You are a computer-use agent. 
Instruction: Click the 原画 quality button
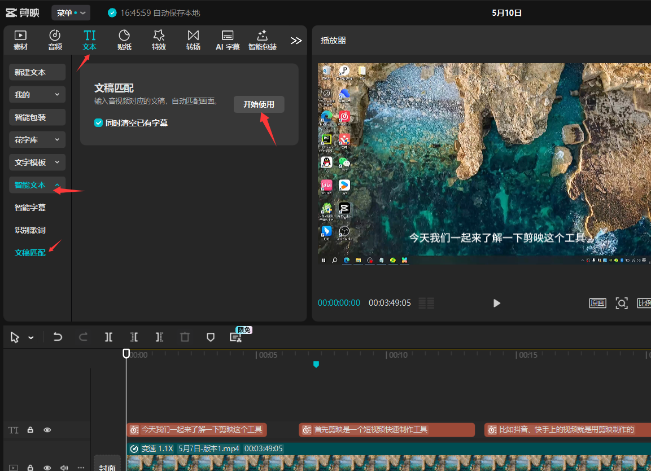point(597,303)
